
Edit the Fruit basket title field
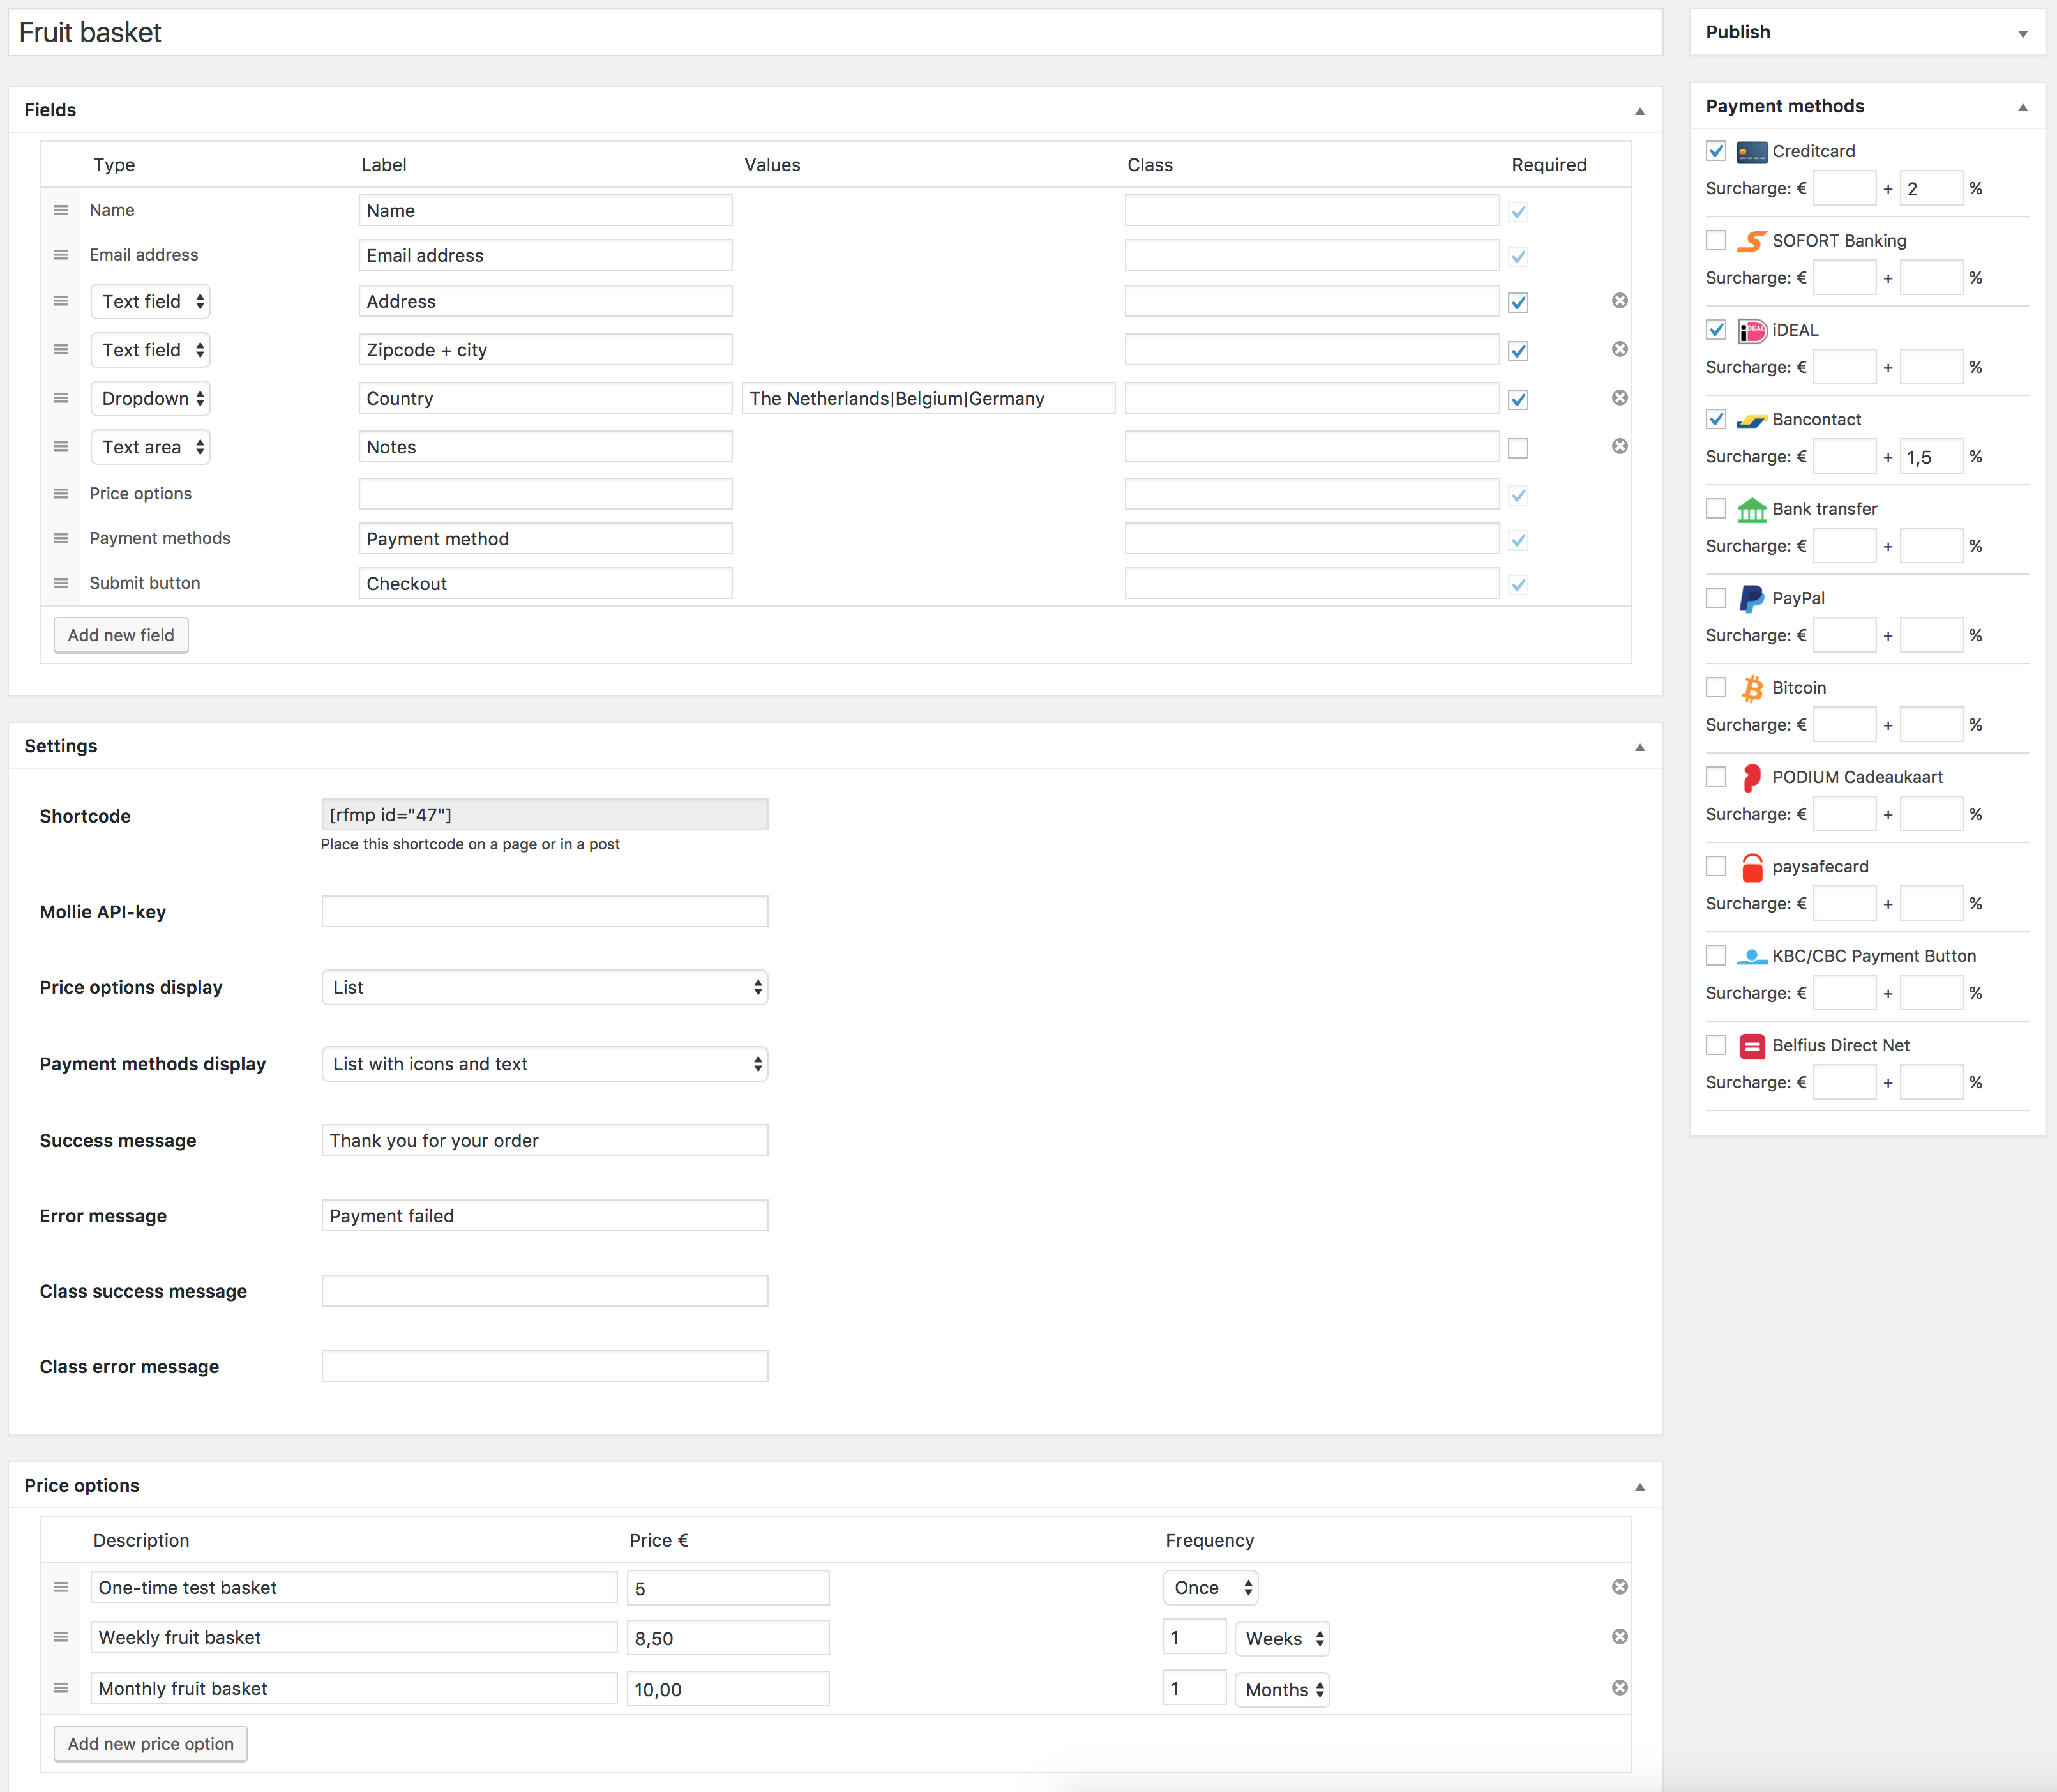836,33
